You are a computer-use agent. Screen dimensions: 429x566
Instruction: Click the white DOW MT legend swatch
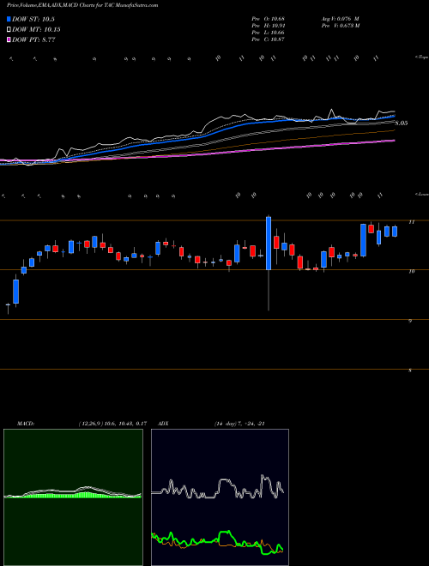coord(9,30)
